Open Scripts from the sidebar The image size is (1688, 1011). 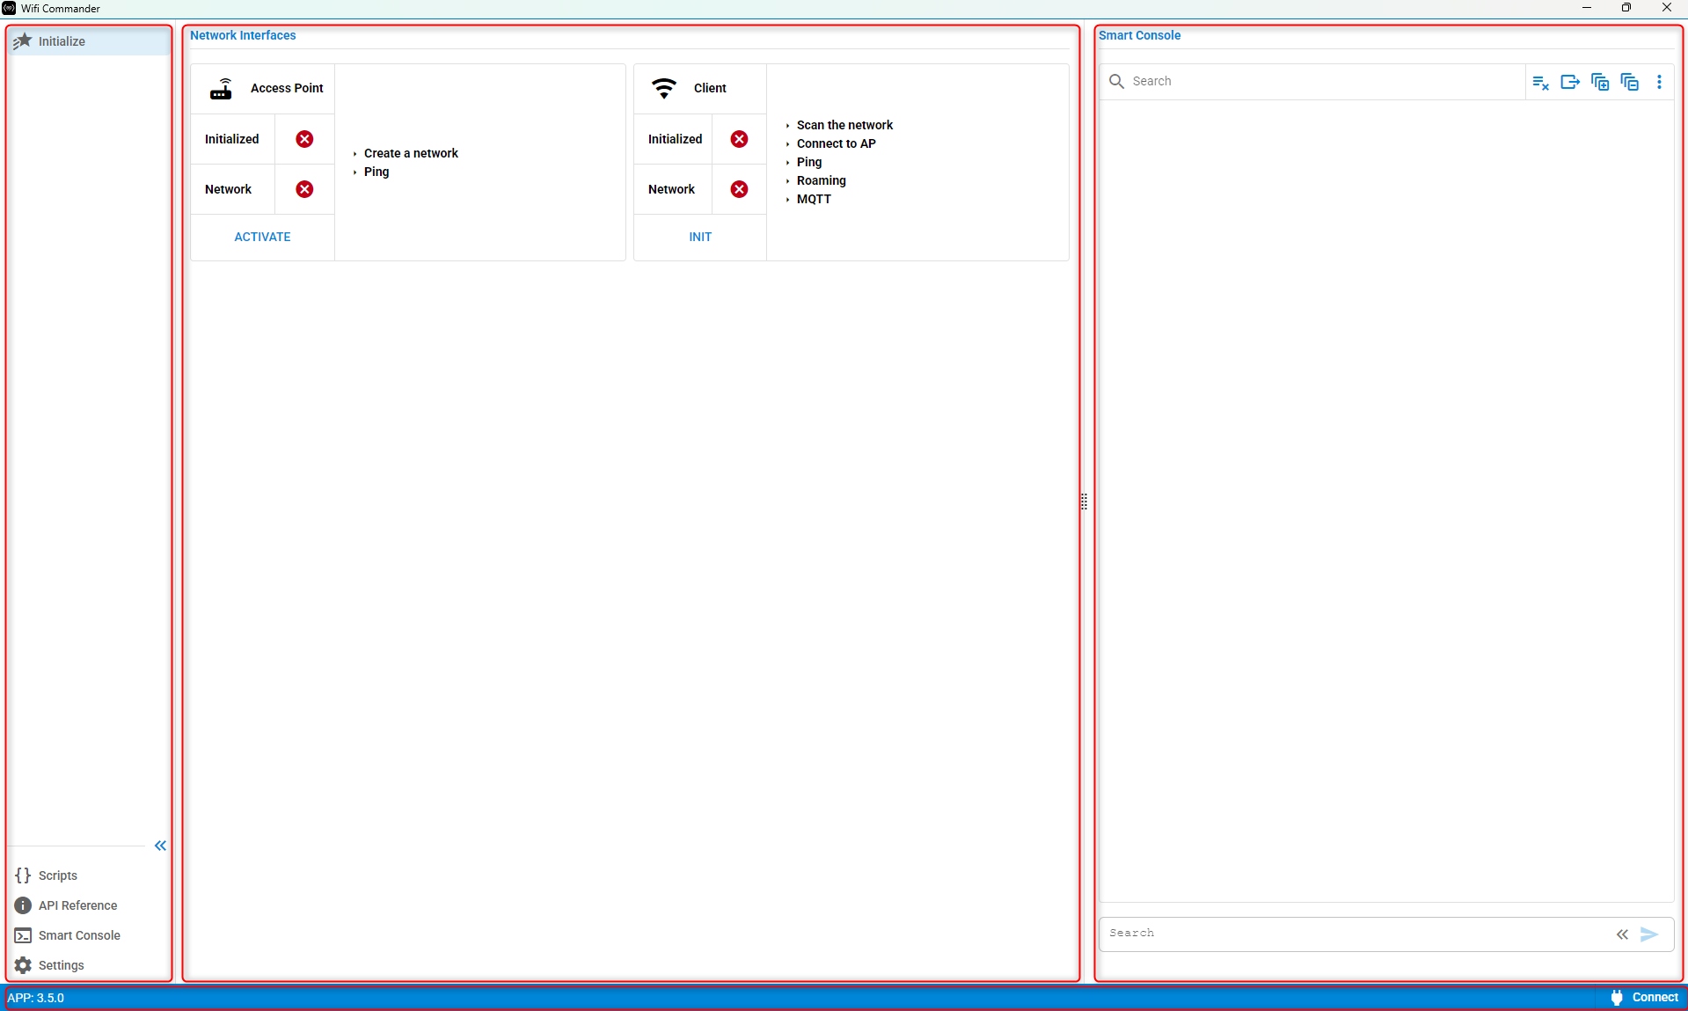(x=89, y=875)
